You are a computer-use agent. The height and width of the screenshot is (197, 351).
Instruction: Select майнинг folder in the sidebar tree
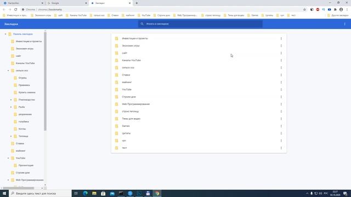click(x=21, y=151)
